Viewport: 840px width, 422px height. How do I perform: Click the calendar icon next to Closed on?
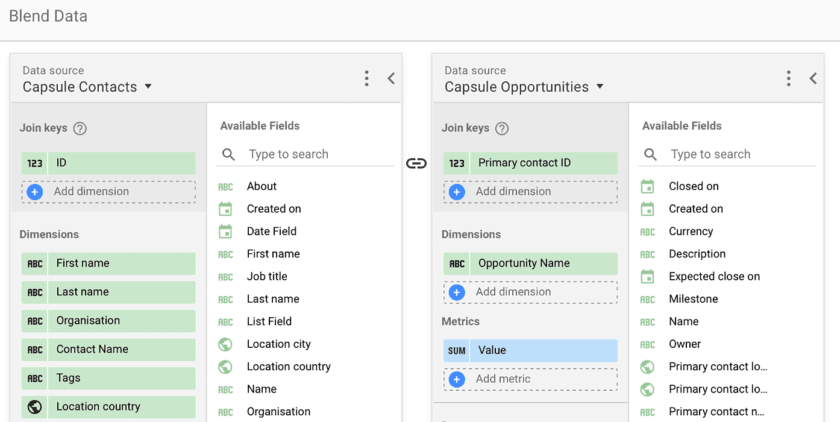(x=647, y=186)
